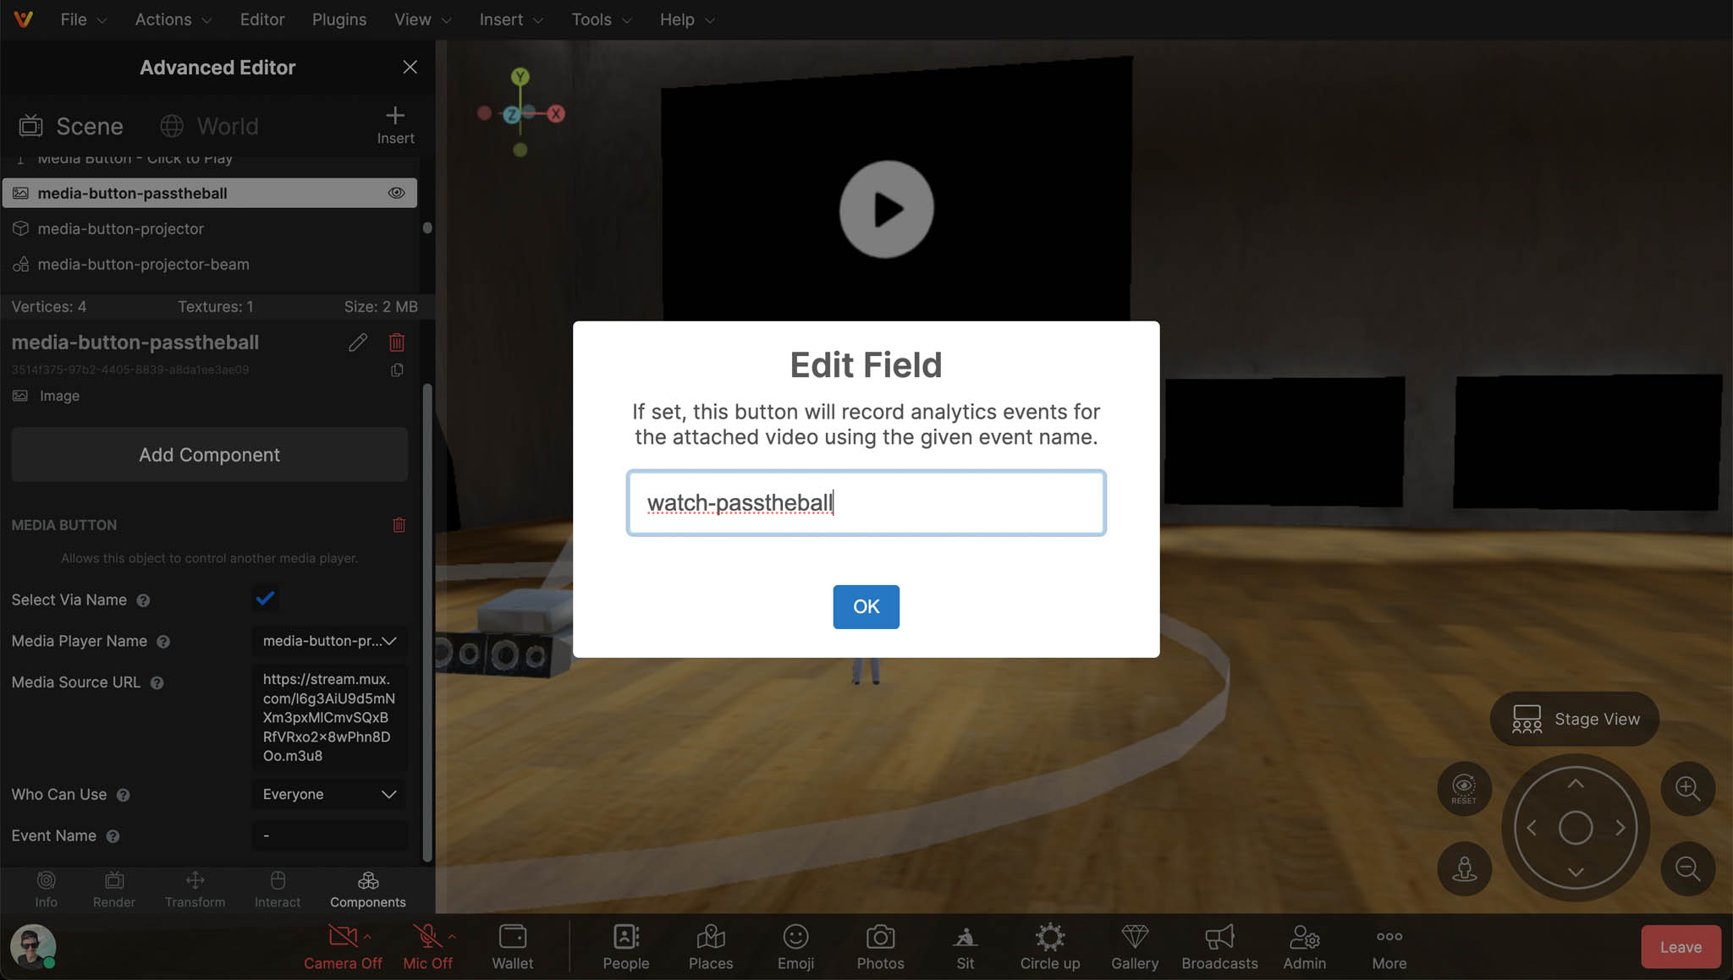Click the user avatar thumbnail
The width and height of the screenshot is (1733, 980).
tap(33, 946)
